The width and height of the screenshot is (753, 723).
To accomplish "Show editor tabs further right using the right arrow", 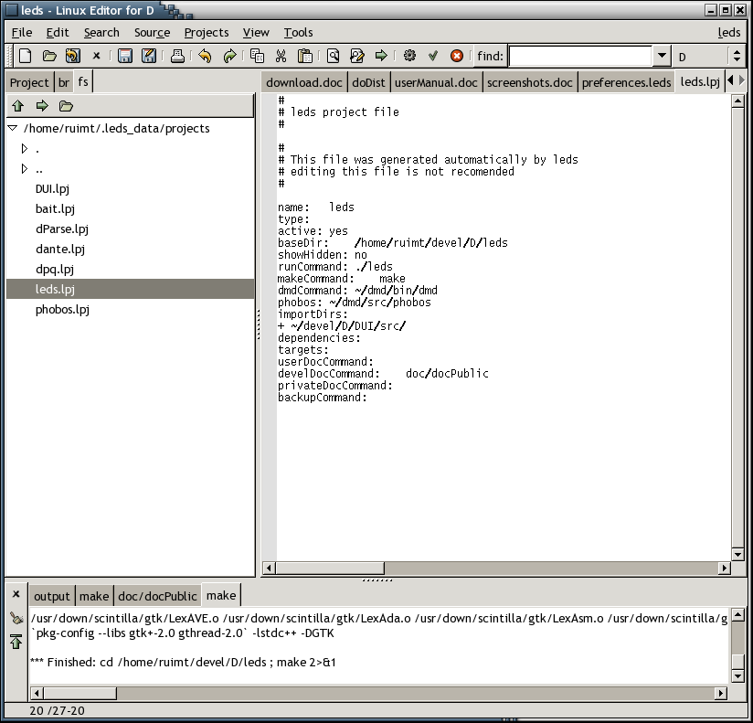I will [741, 80].
